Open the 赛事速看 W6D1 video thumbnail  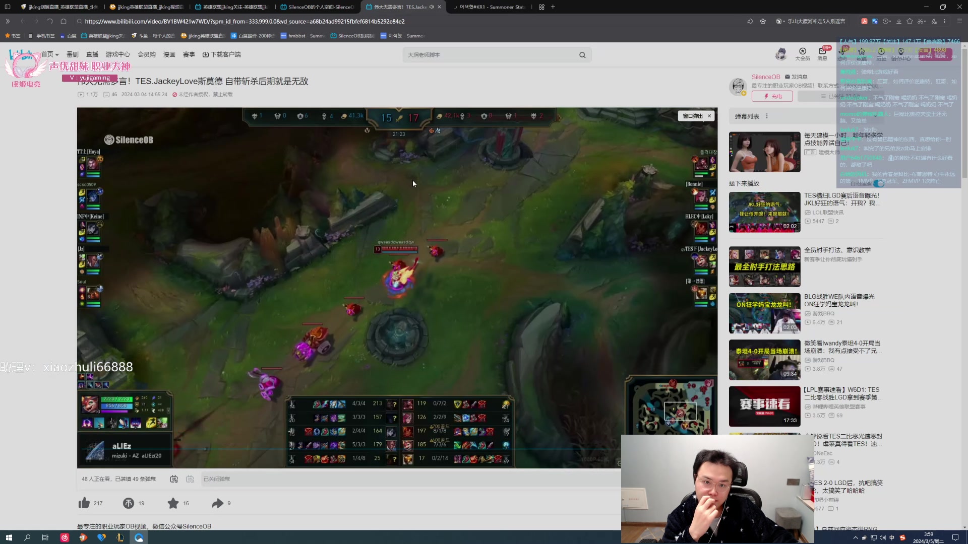click(x=764, y=406)
